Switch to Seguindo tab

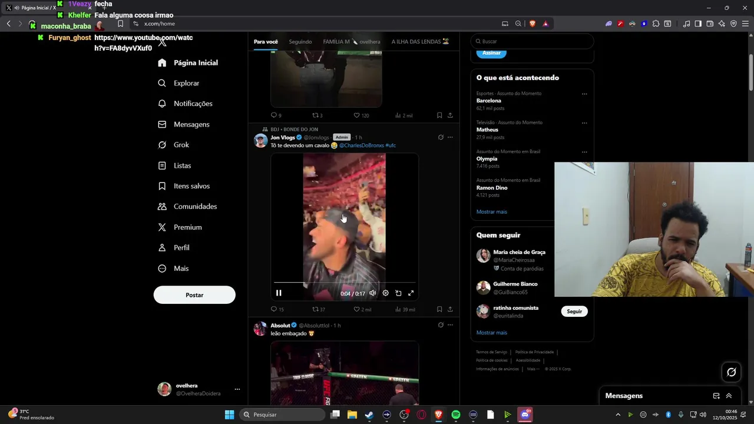tap(300, 42)
